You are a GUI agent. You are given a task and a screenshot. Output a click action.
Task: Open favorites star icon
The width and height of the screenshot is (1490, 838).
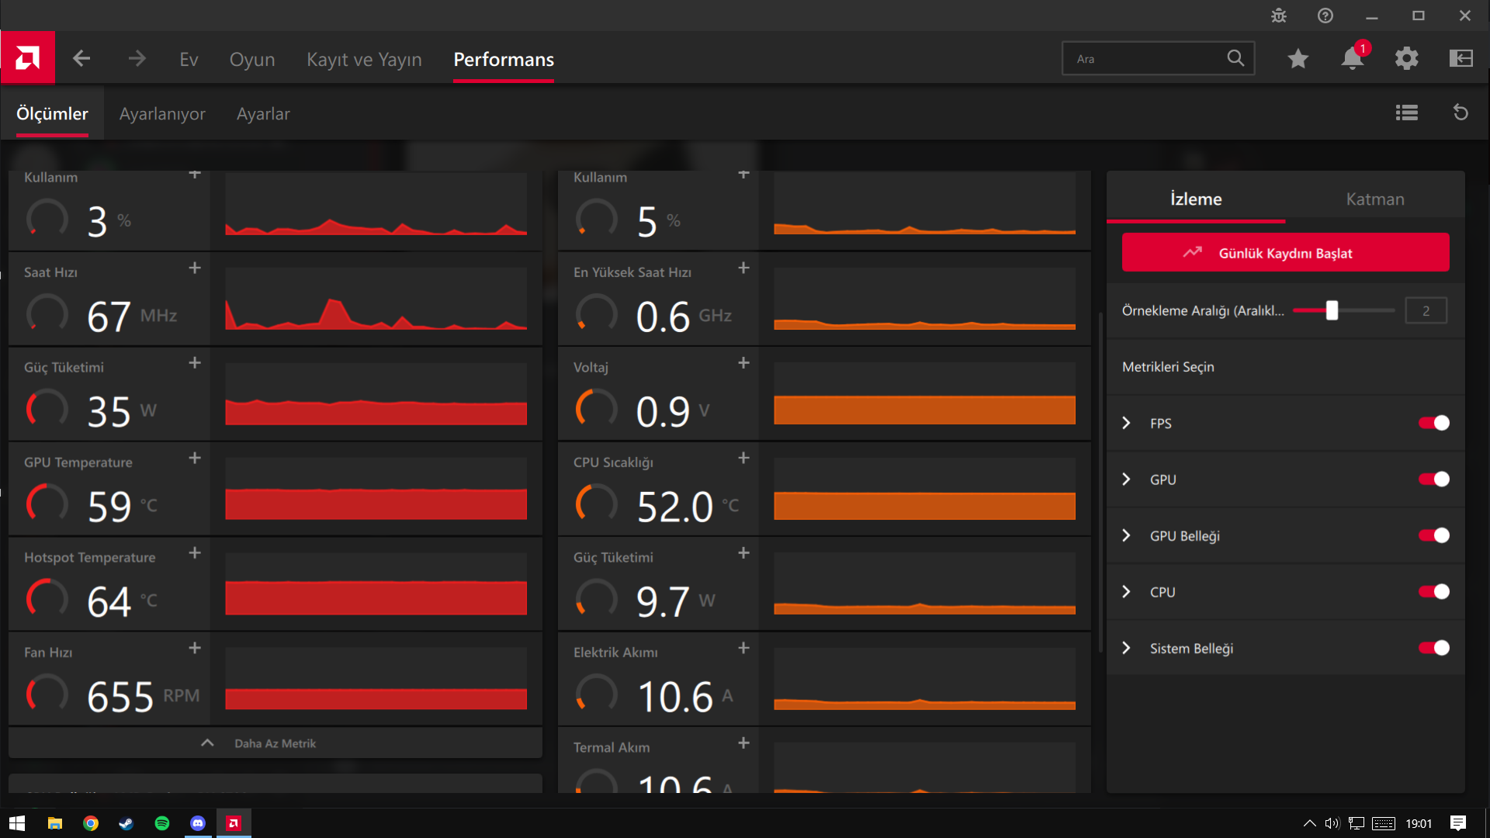(x=1298, y=59)
